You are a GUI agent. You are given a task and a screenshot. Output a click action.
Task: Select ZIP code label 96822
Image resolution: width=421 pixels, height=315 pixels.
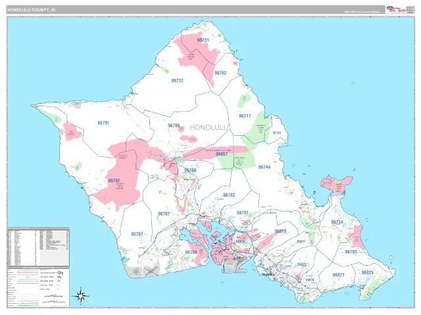tap(302, 264)
